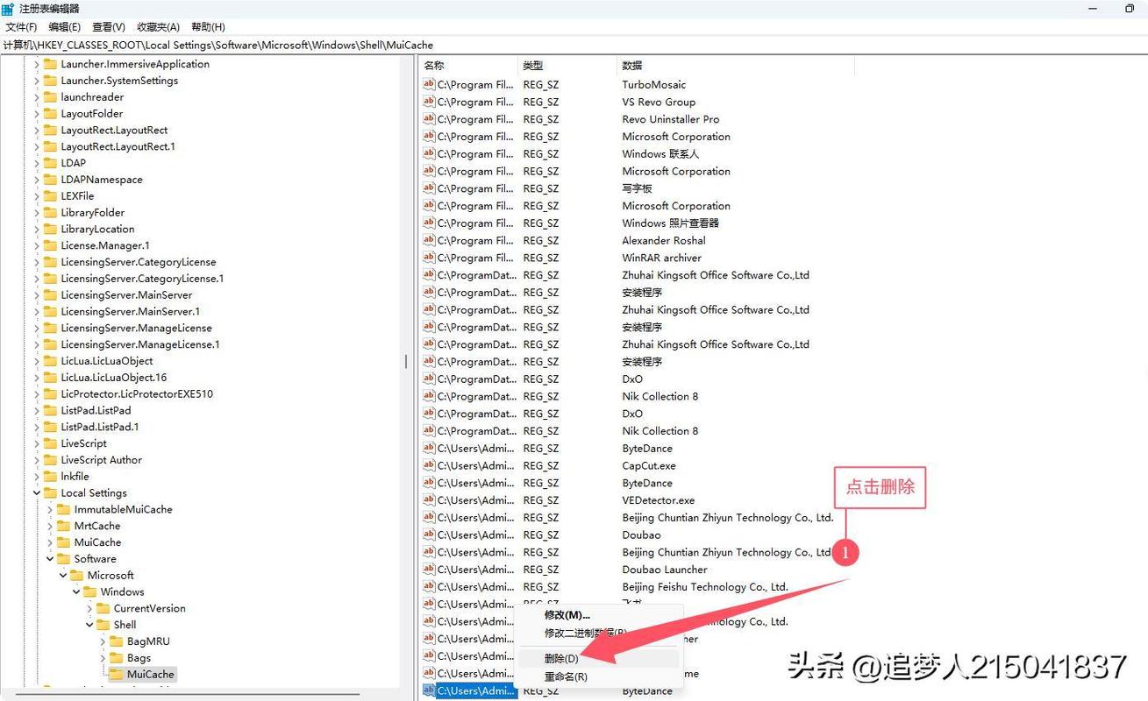Click the Registry Editor app icon in title bar
This screenshot has height=701, width=1148.
tap(7, 9)
